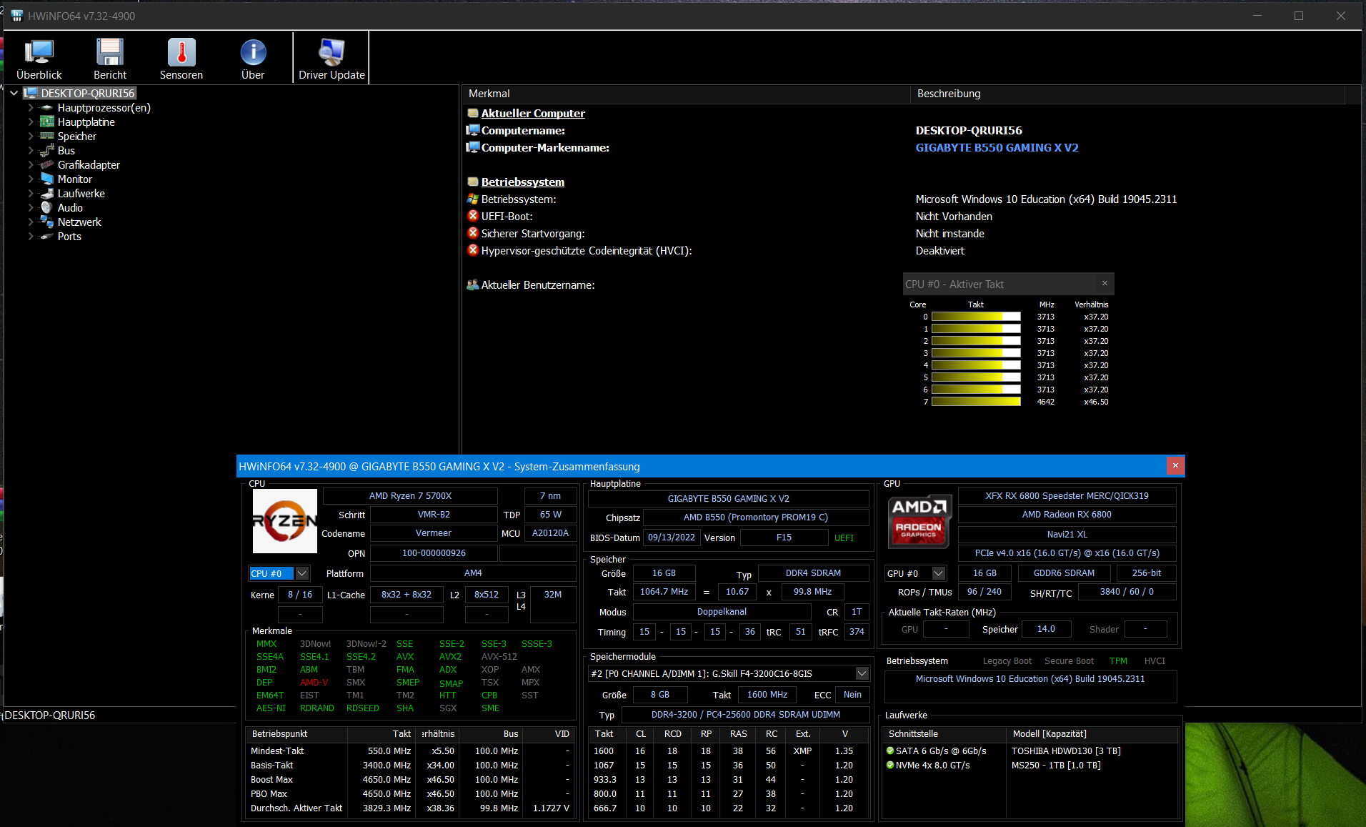Image resolution: width=1366 pixels, height=827 pixels.
Task: Click the Legacy Boot indicator label
Action: click(1007, 660)
